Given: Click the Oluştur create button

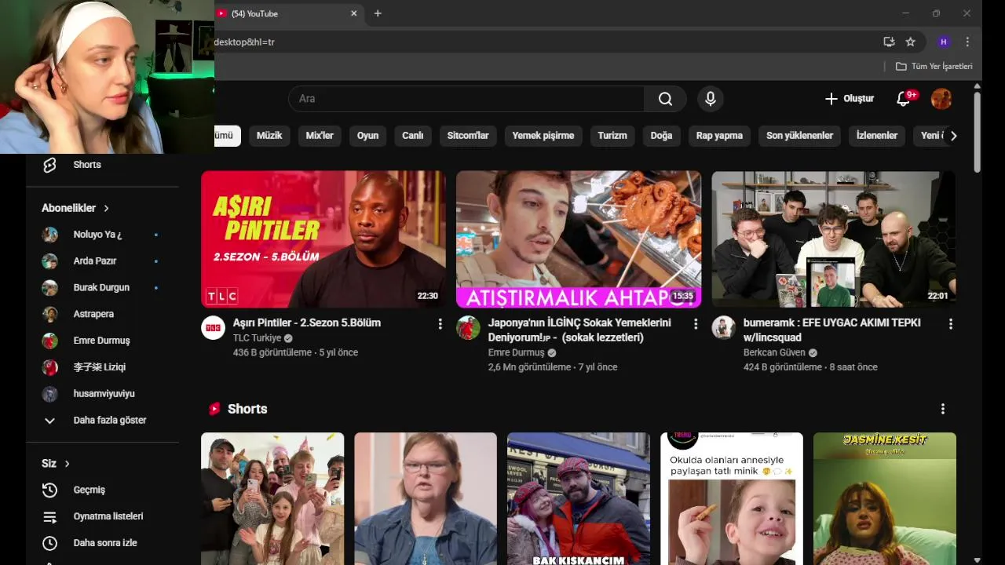Looking at the screenshot, I should (x=849, y=99).
